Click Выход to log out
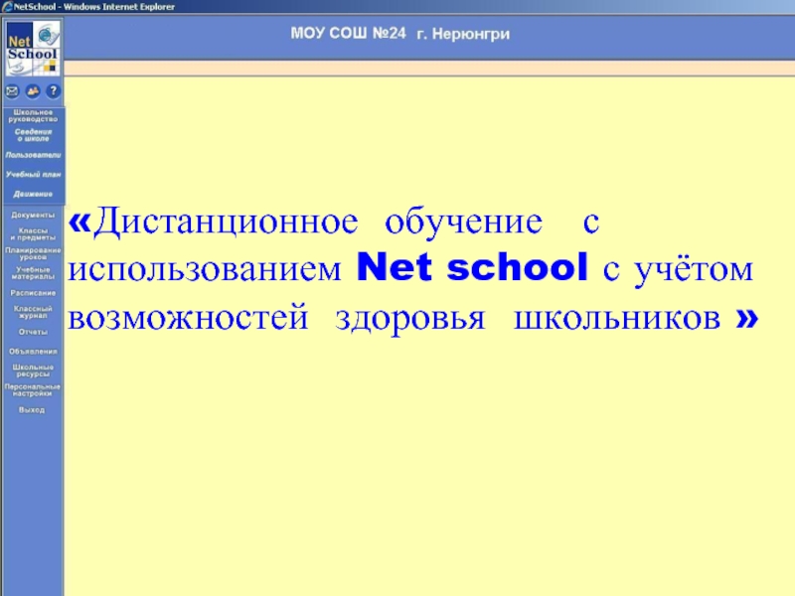The image size is (795, 596). (32, 409)
